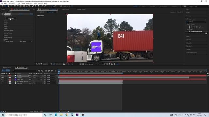
Task: Click the timeline layer search field
Action: [x=24, y=71]
